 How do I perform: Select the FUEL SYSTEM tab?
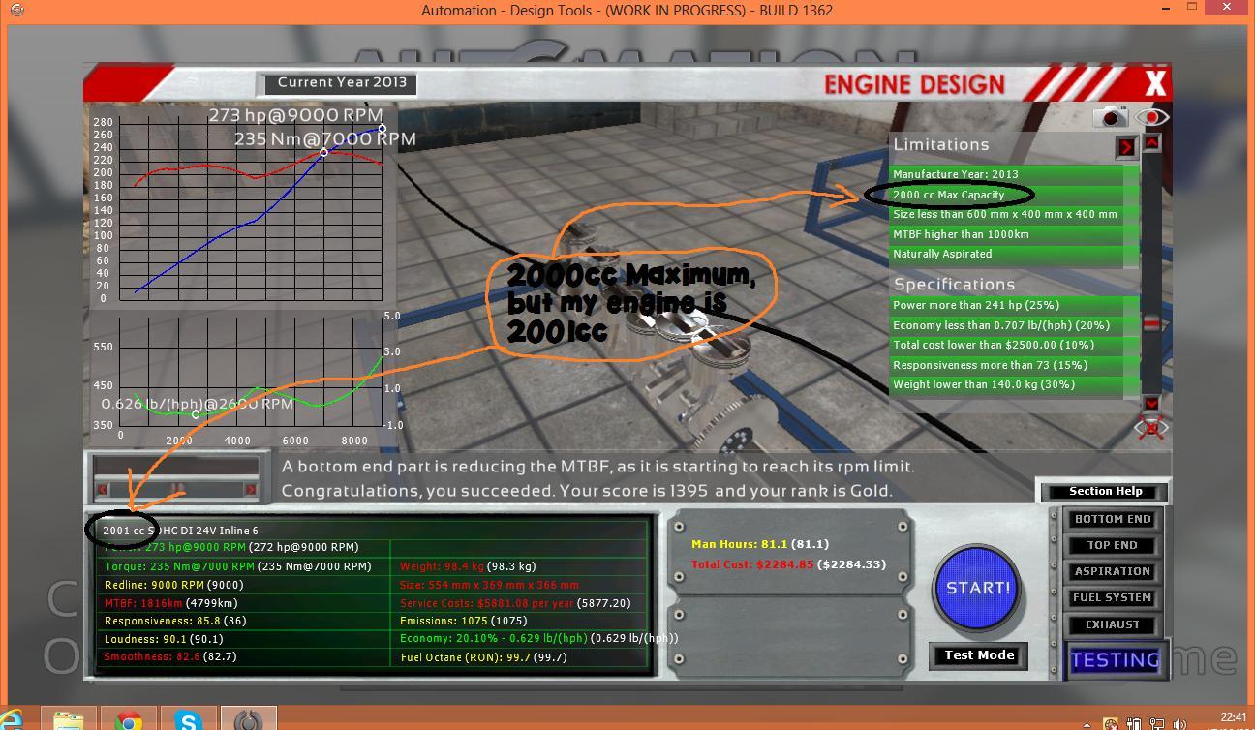(1112, 597)
